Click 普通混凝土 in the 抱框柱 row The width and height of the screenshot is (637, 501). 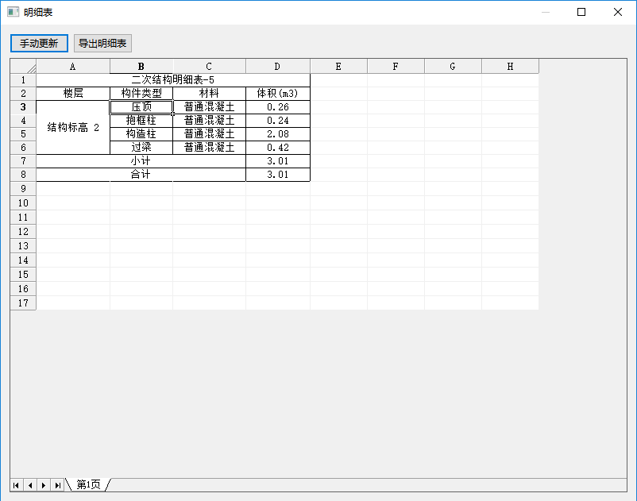click(x=209, y=120)
